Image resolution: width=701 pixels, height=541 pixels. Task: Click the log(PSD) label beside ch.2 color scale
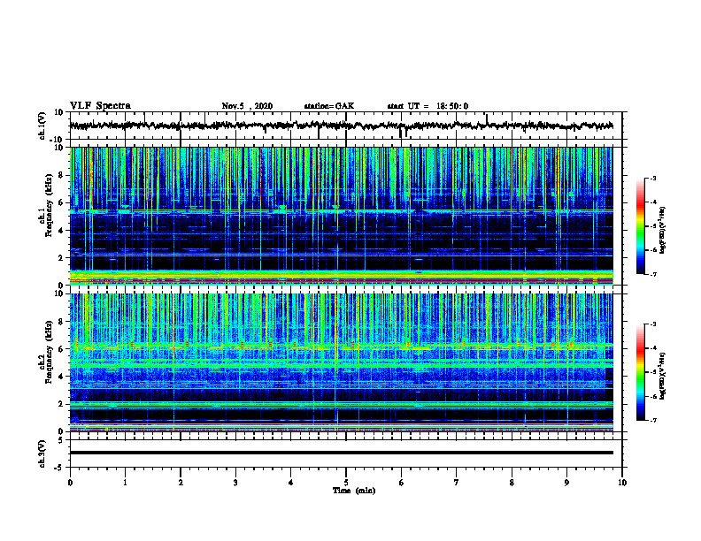[x=663, y=376]
